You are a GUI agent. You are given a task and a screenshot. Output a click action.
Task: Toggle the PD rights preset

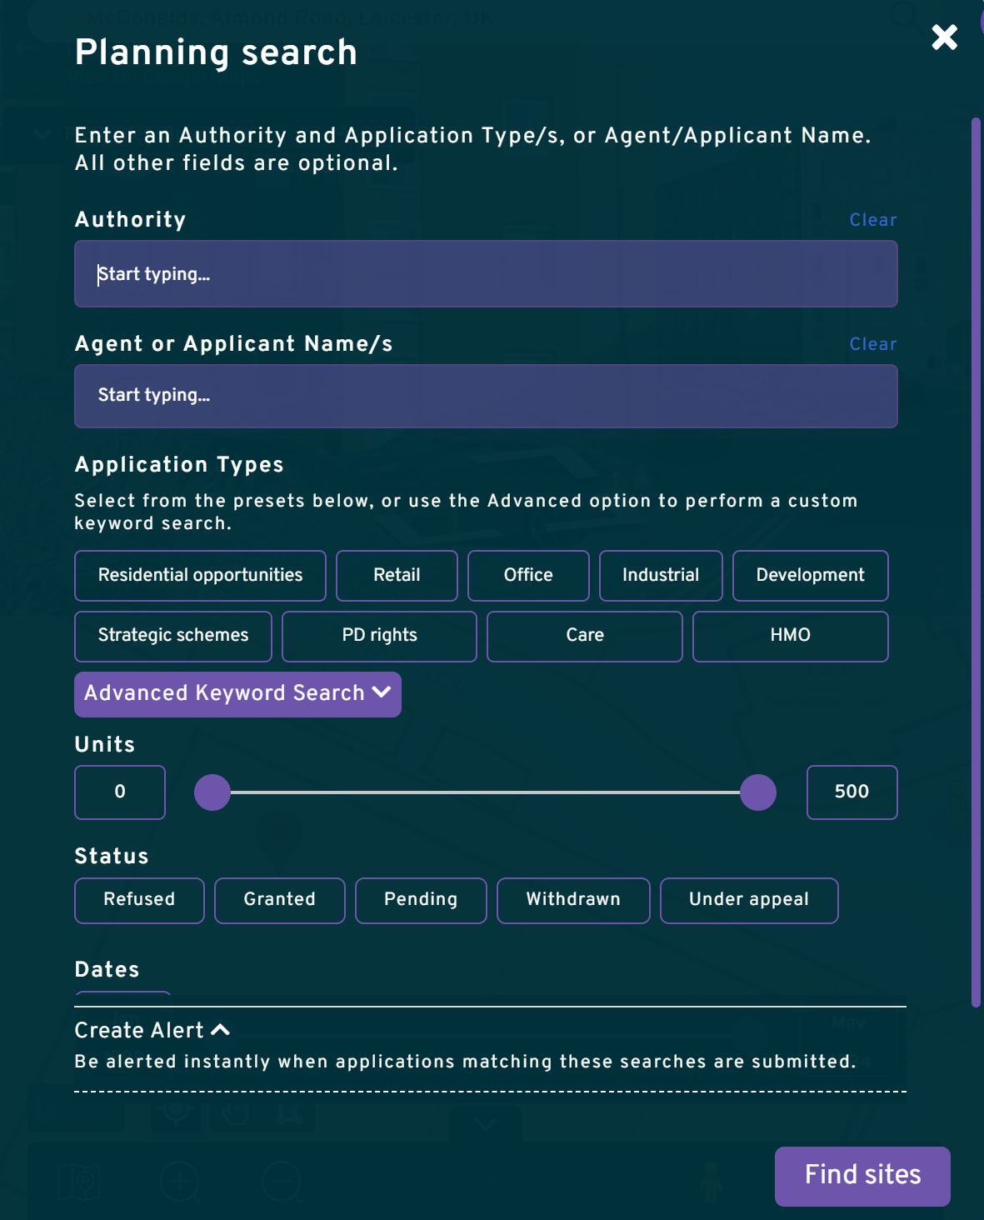379,636
